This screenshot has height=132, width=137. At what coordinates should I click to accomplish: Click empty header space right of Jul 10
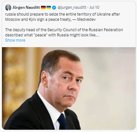point(117,7)
